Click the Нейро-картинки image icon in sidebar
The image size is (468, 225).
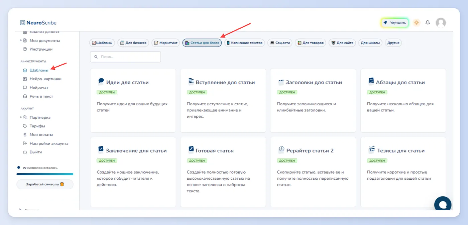coord(25,79)
